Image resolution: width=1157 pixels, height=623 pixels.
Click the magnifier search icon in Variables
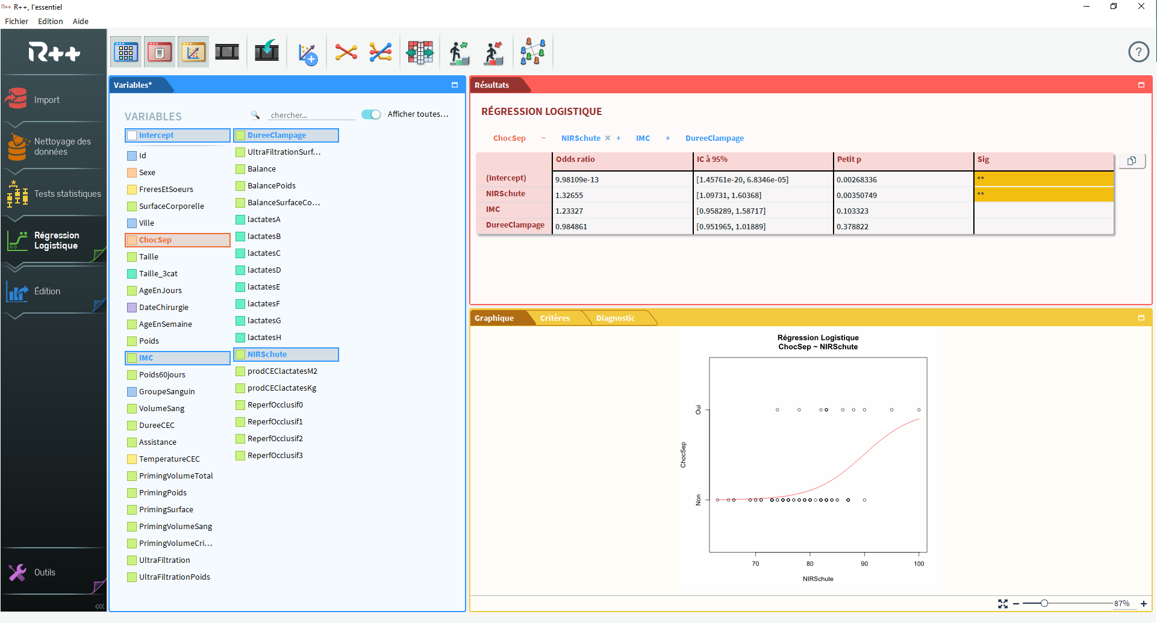coord(255,114)
